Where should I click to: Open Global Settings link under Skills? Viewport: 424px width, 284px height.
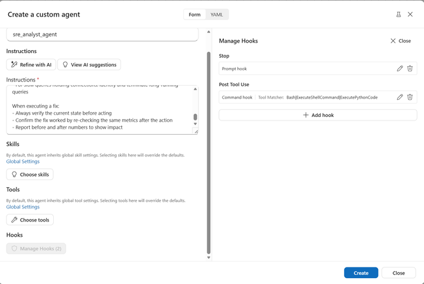pos(23,161)
